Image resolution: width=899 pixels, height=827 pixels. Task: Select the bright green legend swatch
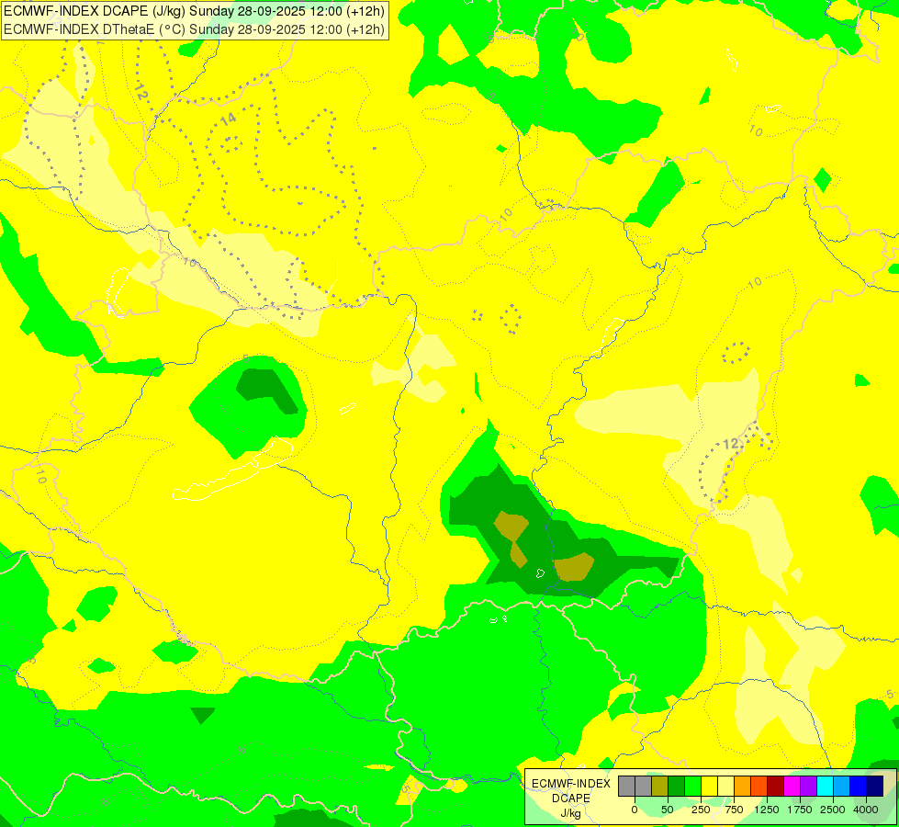(692, 787)
